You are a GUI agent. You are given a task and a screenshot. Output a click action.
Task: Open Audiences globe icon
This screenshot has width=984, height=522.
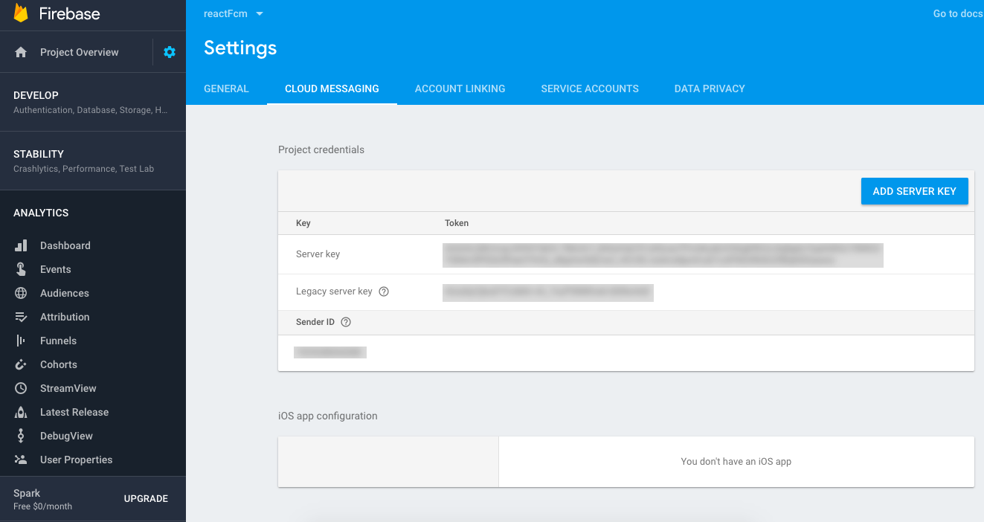(21, 293)
